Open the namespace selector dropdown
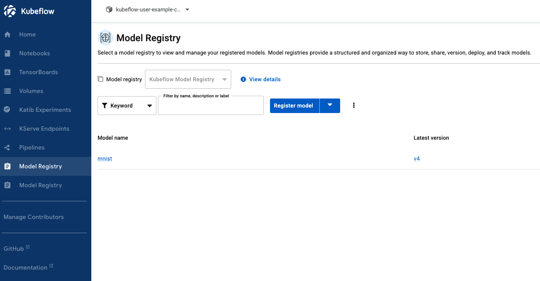Screen dimensions: 540x281 click(187, 10)
